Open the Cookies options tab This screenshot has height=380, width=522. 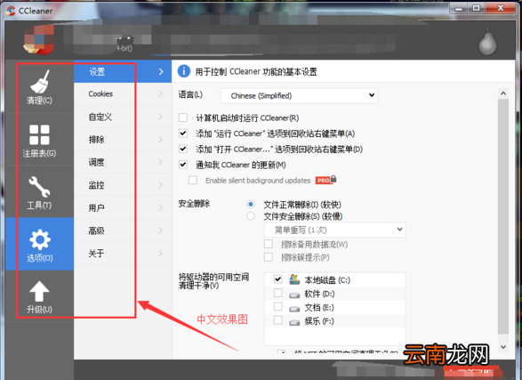(x=123, y=94)
